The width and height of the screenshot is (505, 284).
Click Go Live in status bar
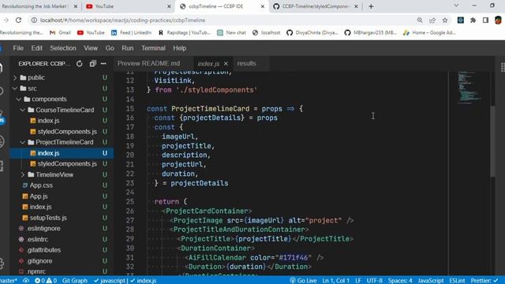[303, 281]
